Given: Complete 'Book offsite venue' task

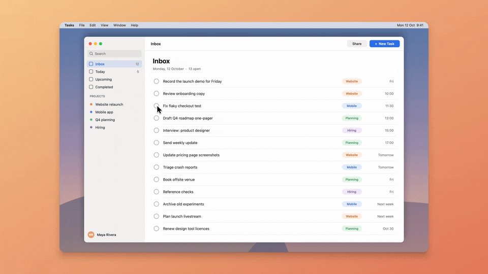Looking at the screenshot, I should (x=156, y=180).
